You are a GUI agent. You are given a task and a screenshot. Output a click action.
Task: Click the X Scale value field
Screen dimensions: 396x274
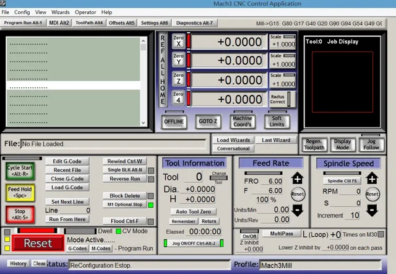coord(283,44)
